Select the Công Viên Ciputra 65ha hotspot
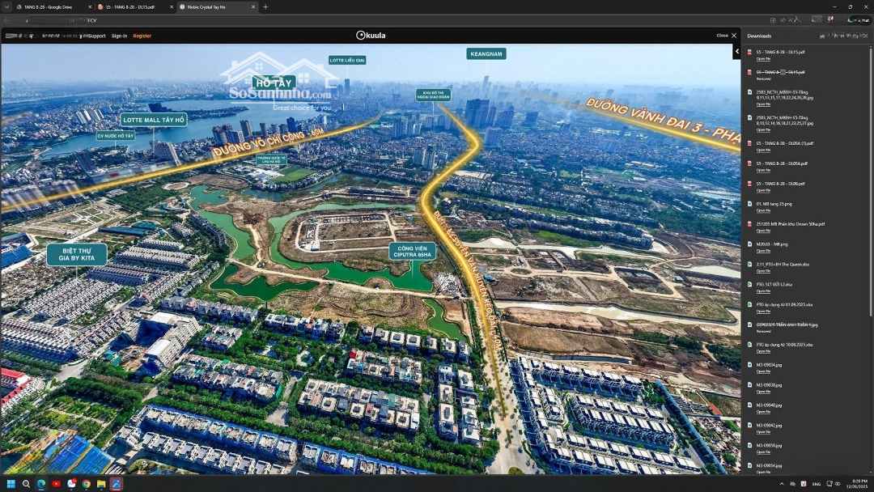Viewport: 874px width, 492px height. click(412, 251)
